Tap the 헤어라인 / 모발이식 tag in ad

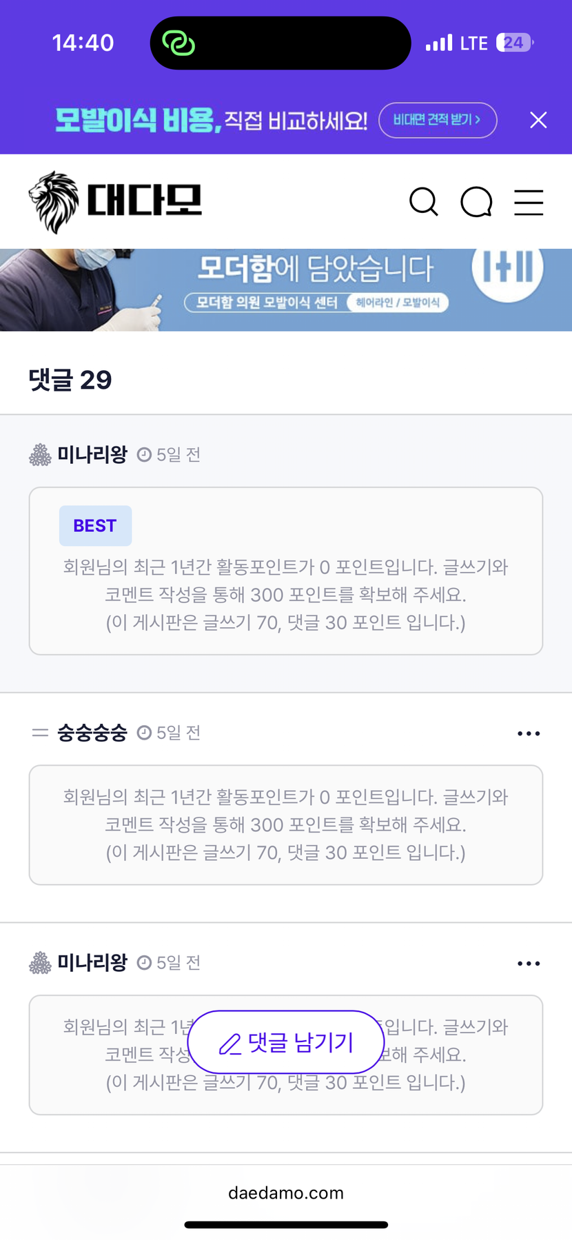(398, 303)
